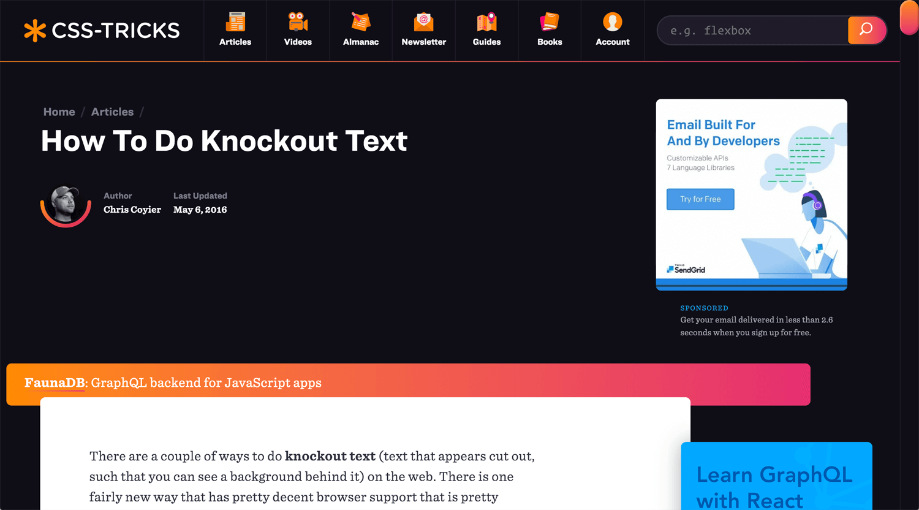Select the Account menu label
The image size is (919, 510).
[613, 42]
